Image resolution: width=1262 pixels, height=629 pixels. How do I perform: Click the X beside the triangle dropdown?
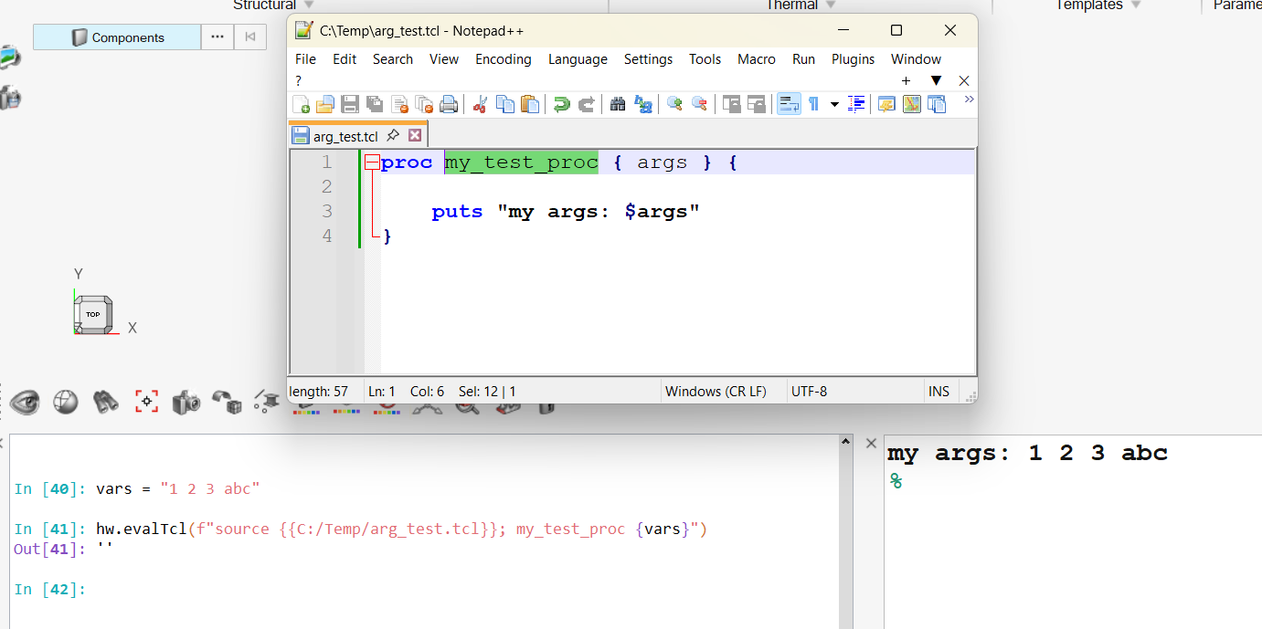[964, 81]
